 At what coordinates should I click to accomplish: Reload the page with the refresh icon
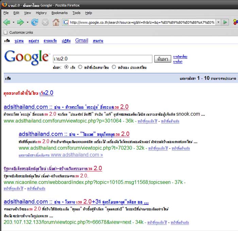click(35, 22)
